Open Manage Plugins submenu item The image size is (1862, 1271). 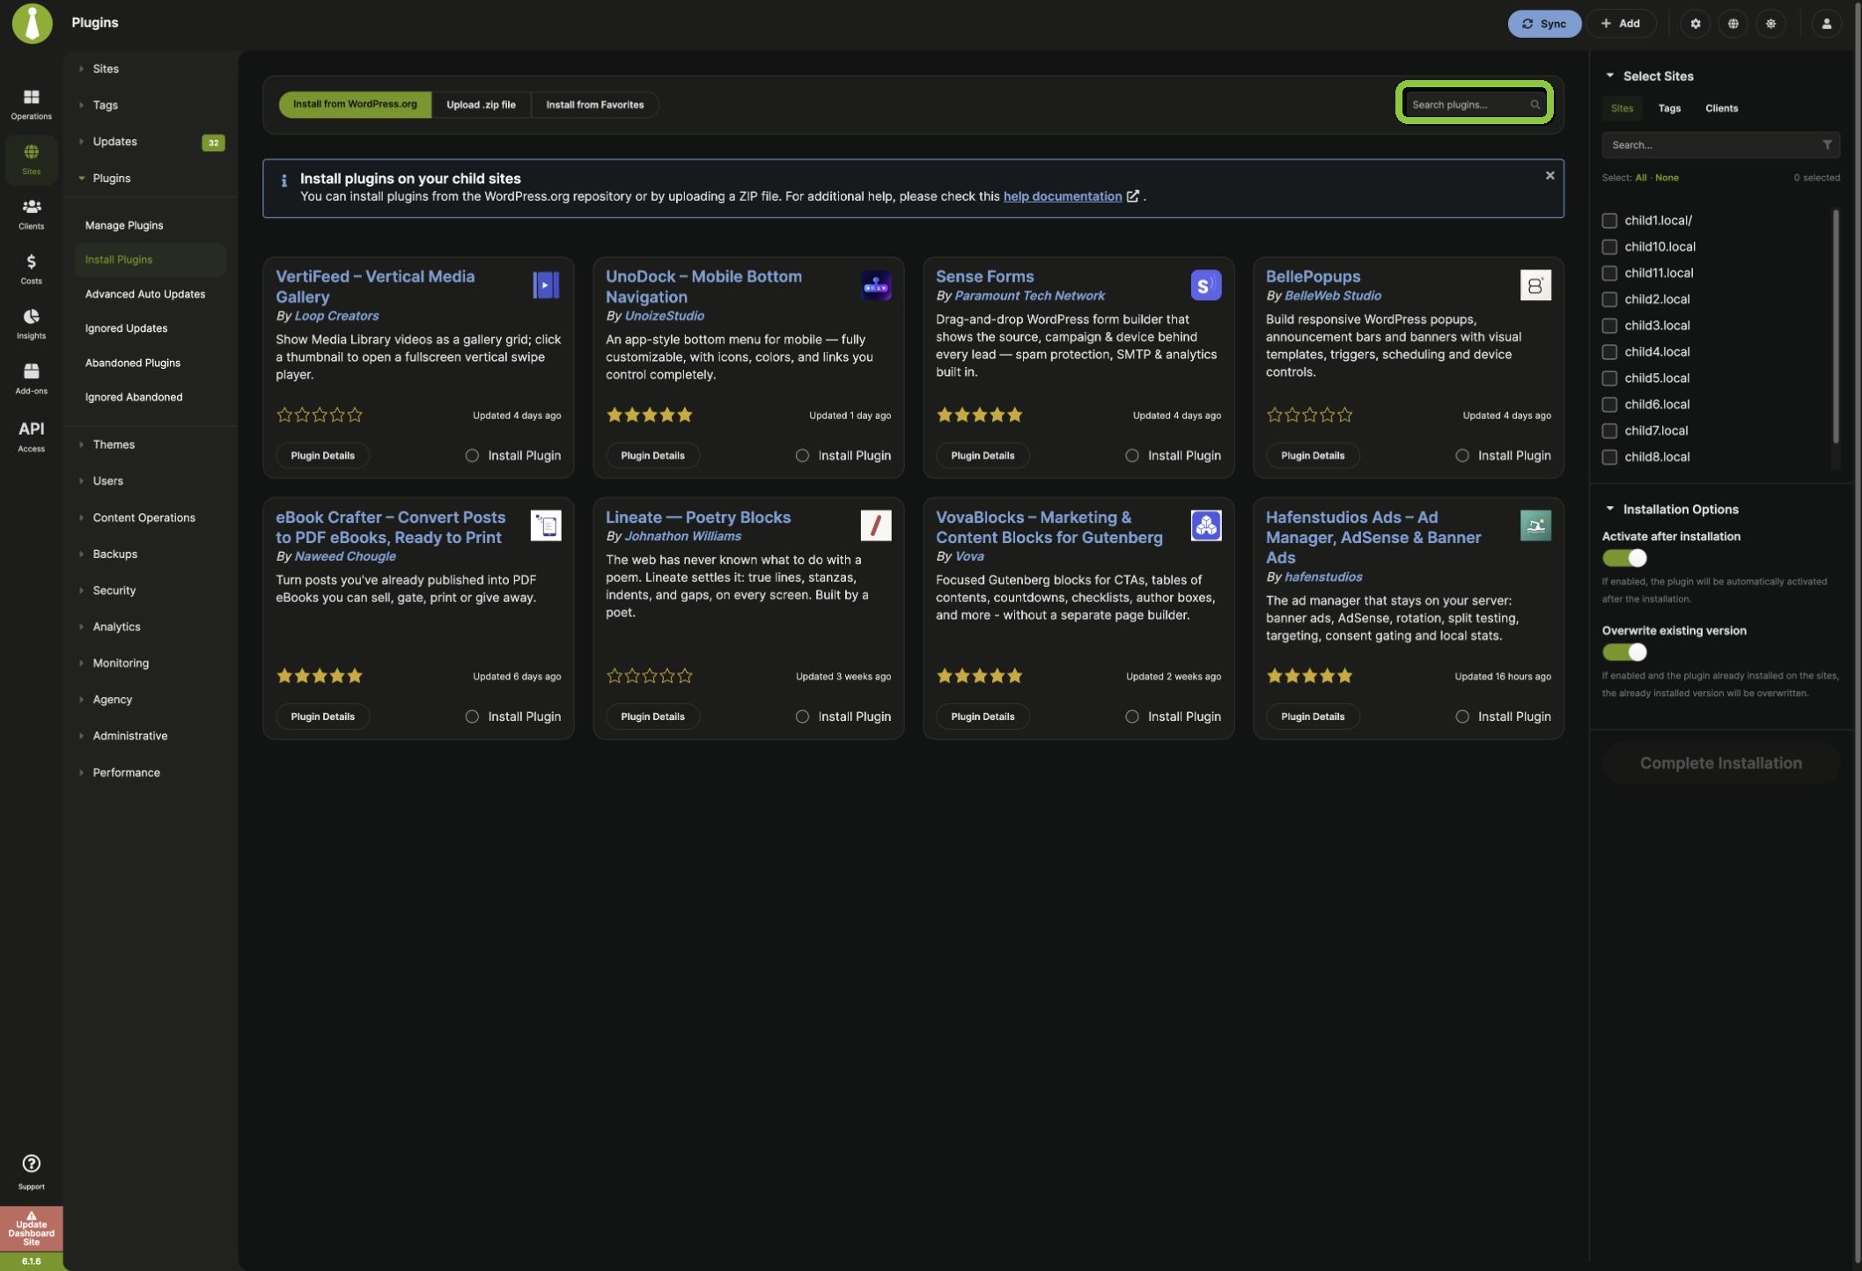[x=124, y=225]
